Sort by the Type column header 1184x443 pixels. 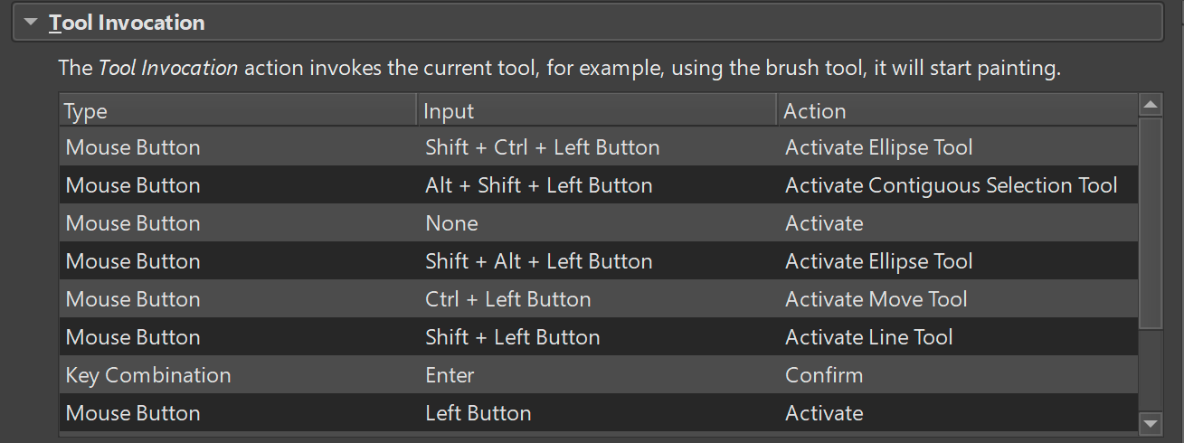(x=86, y=111)
